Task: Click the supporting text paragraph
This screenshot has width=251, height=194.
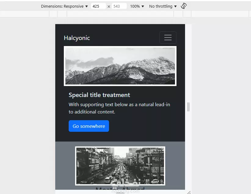Action: pyautogui.click(x=119, y=108)
